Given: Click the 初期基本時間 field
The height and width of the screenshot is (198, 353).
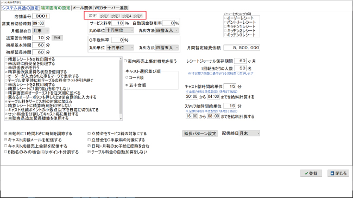Looking at the screenshot, I should (x=39, y=45).
